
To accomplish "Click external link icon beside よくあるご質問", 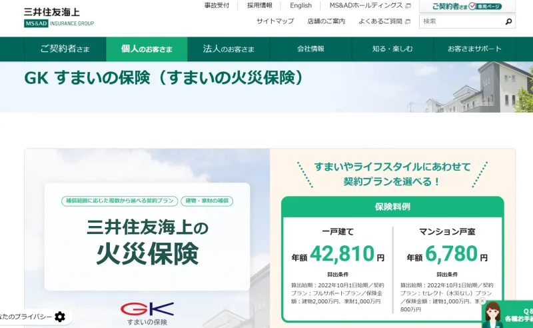I will coord(408,21).
